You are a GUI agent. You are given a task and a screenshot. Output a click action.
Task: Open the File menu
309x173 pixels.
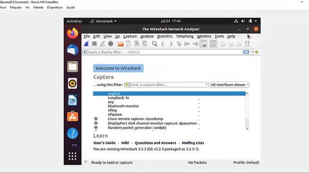(87, 37)
